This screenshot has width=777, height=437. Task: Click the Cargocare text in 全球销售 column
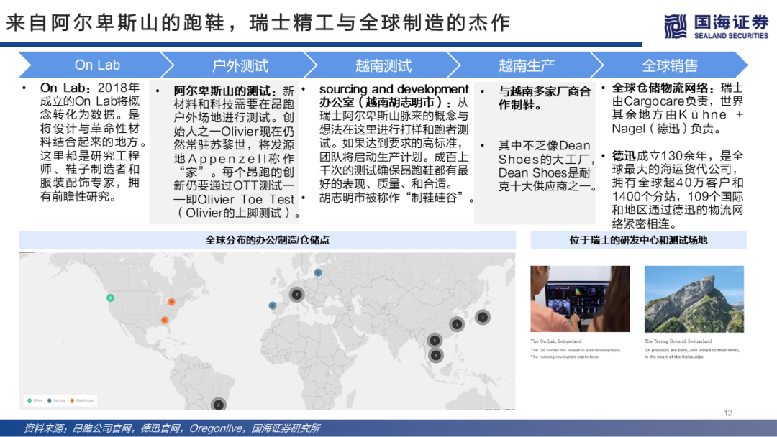point(653,101)
